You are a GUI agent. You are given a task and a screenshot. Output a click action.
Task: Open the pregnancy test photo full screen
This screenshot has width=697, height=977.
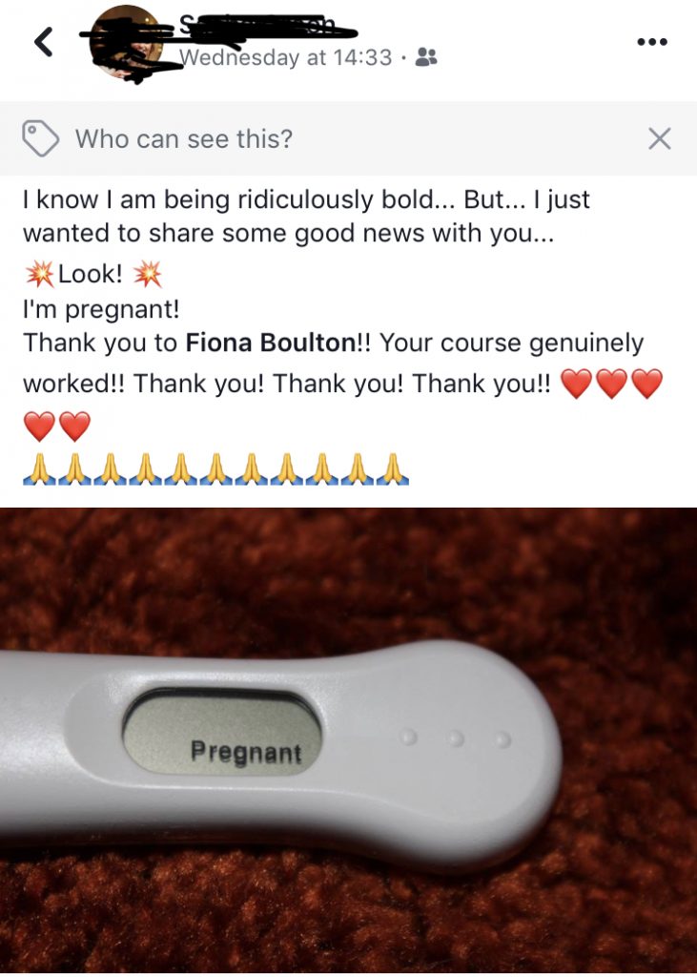point(348,740)
